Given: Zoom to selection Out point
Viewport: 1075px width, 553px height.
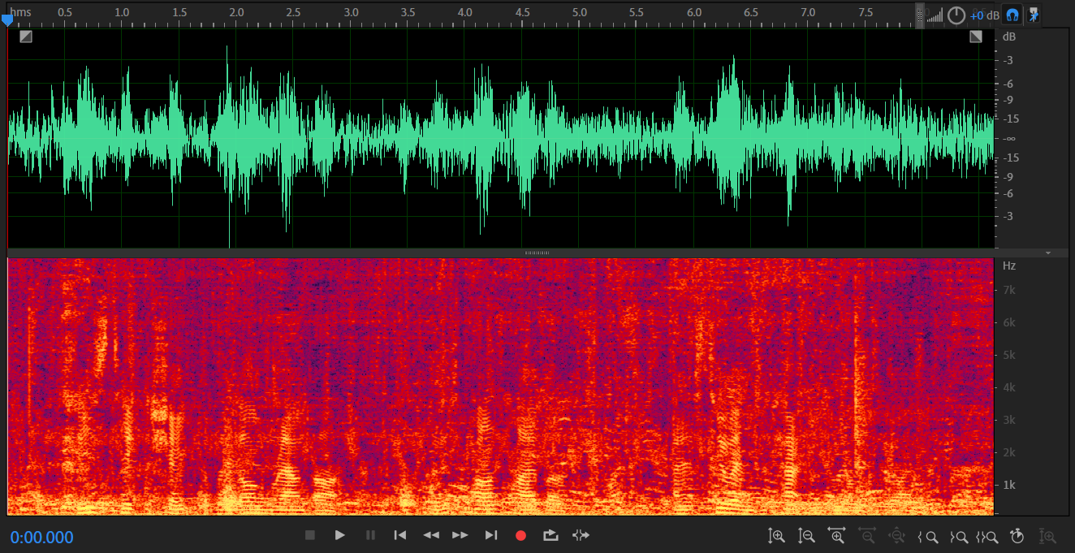Looking at the screenshot, I should (958, 536).
